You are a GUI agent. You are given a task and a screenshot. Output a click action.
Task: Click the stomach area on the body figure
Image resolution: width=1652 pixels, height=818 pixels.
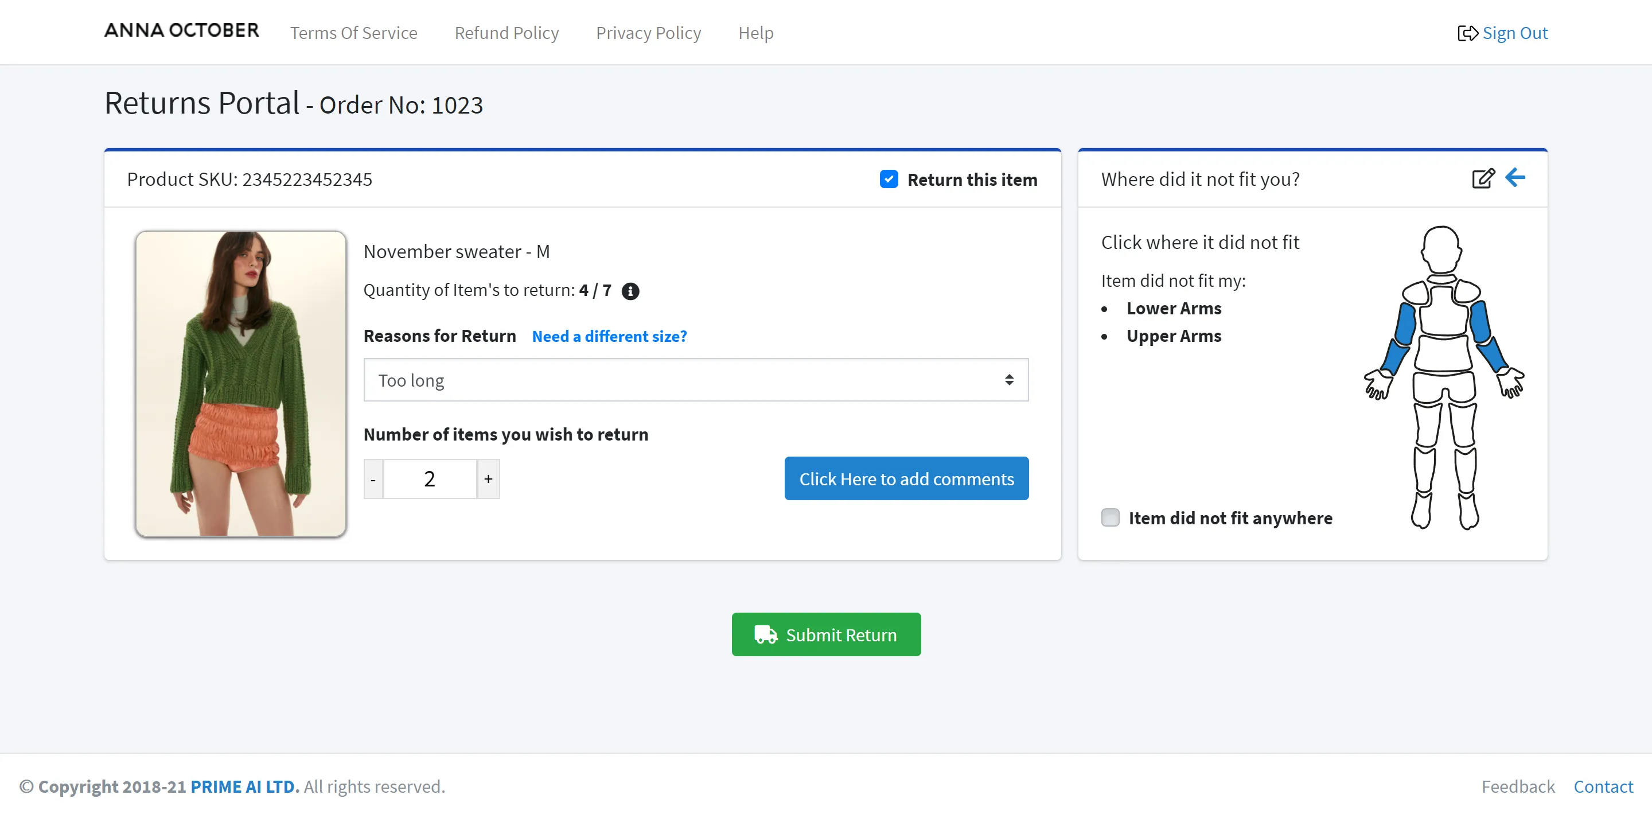click(x=1443, y=353)
